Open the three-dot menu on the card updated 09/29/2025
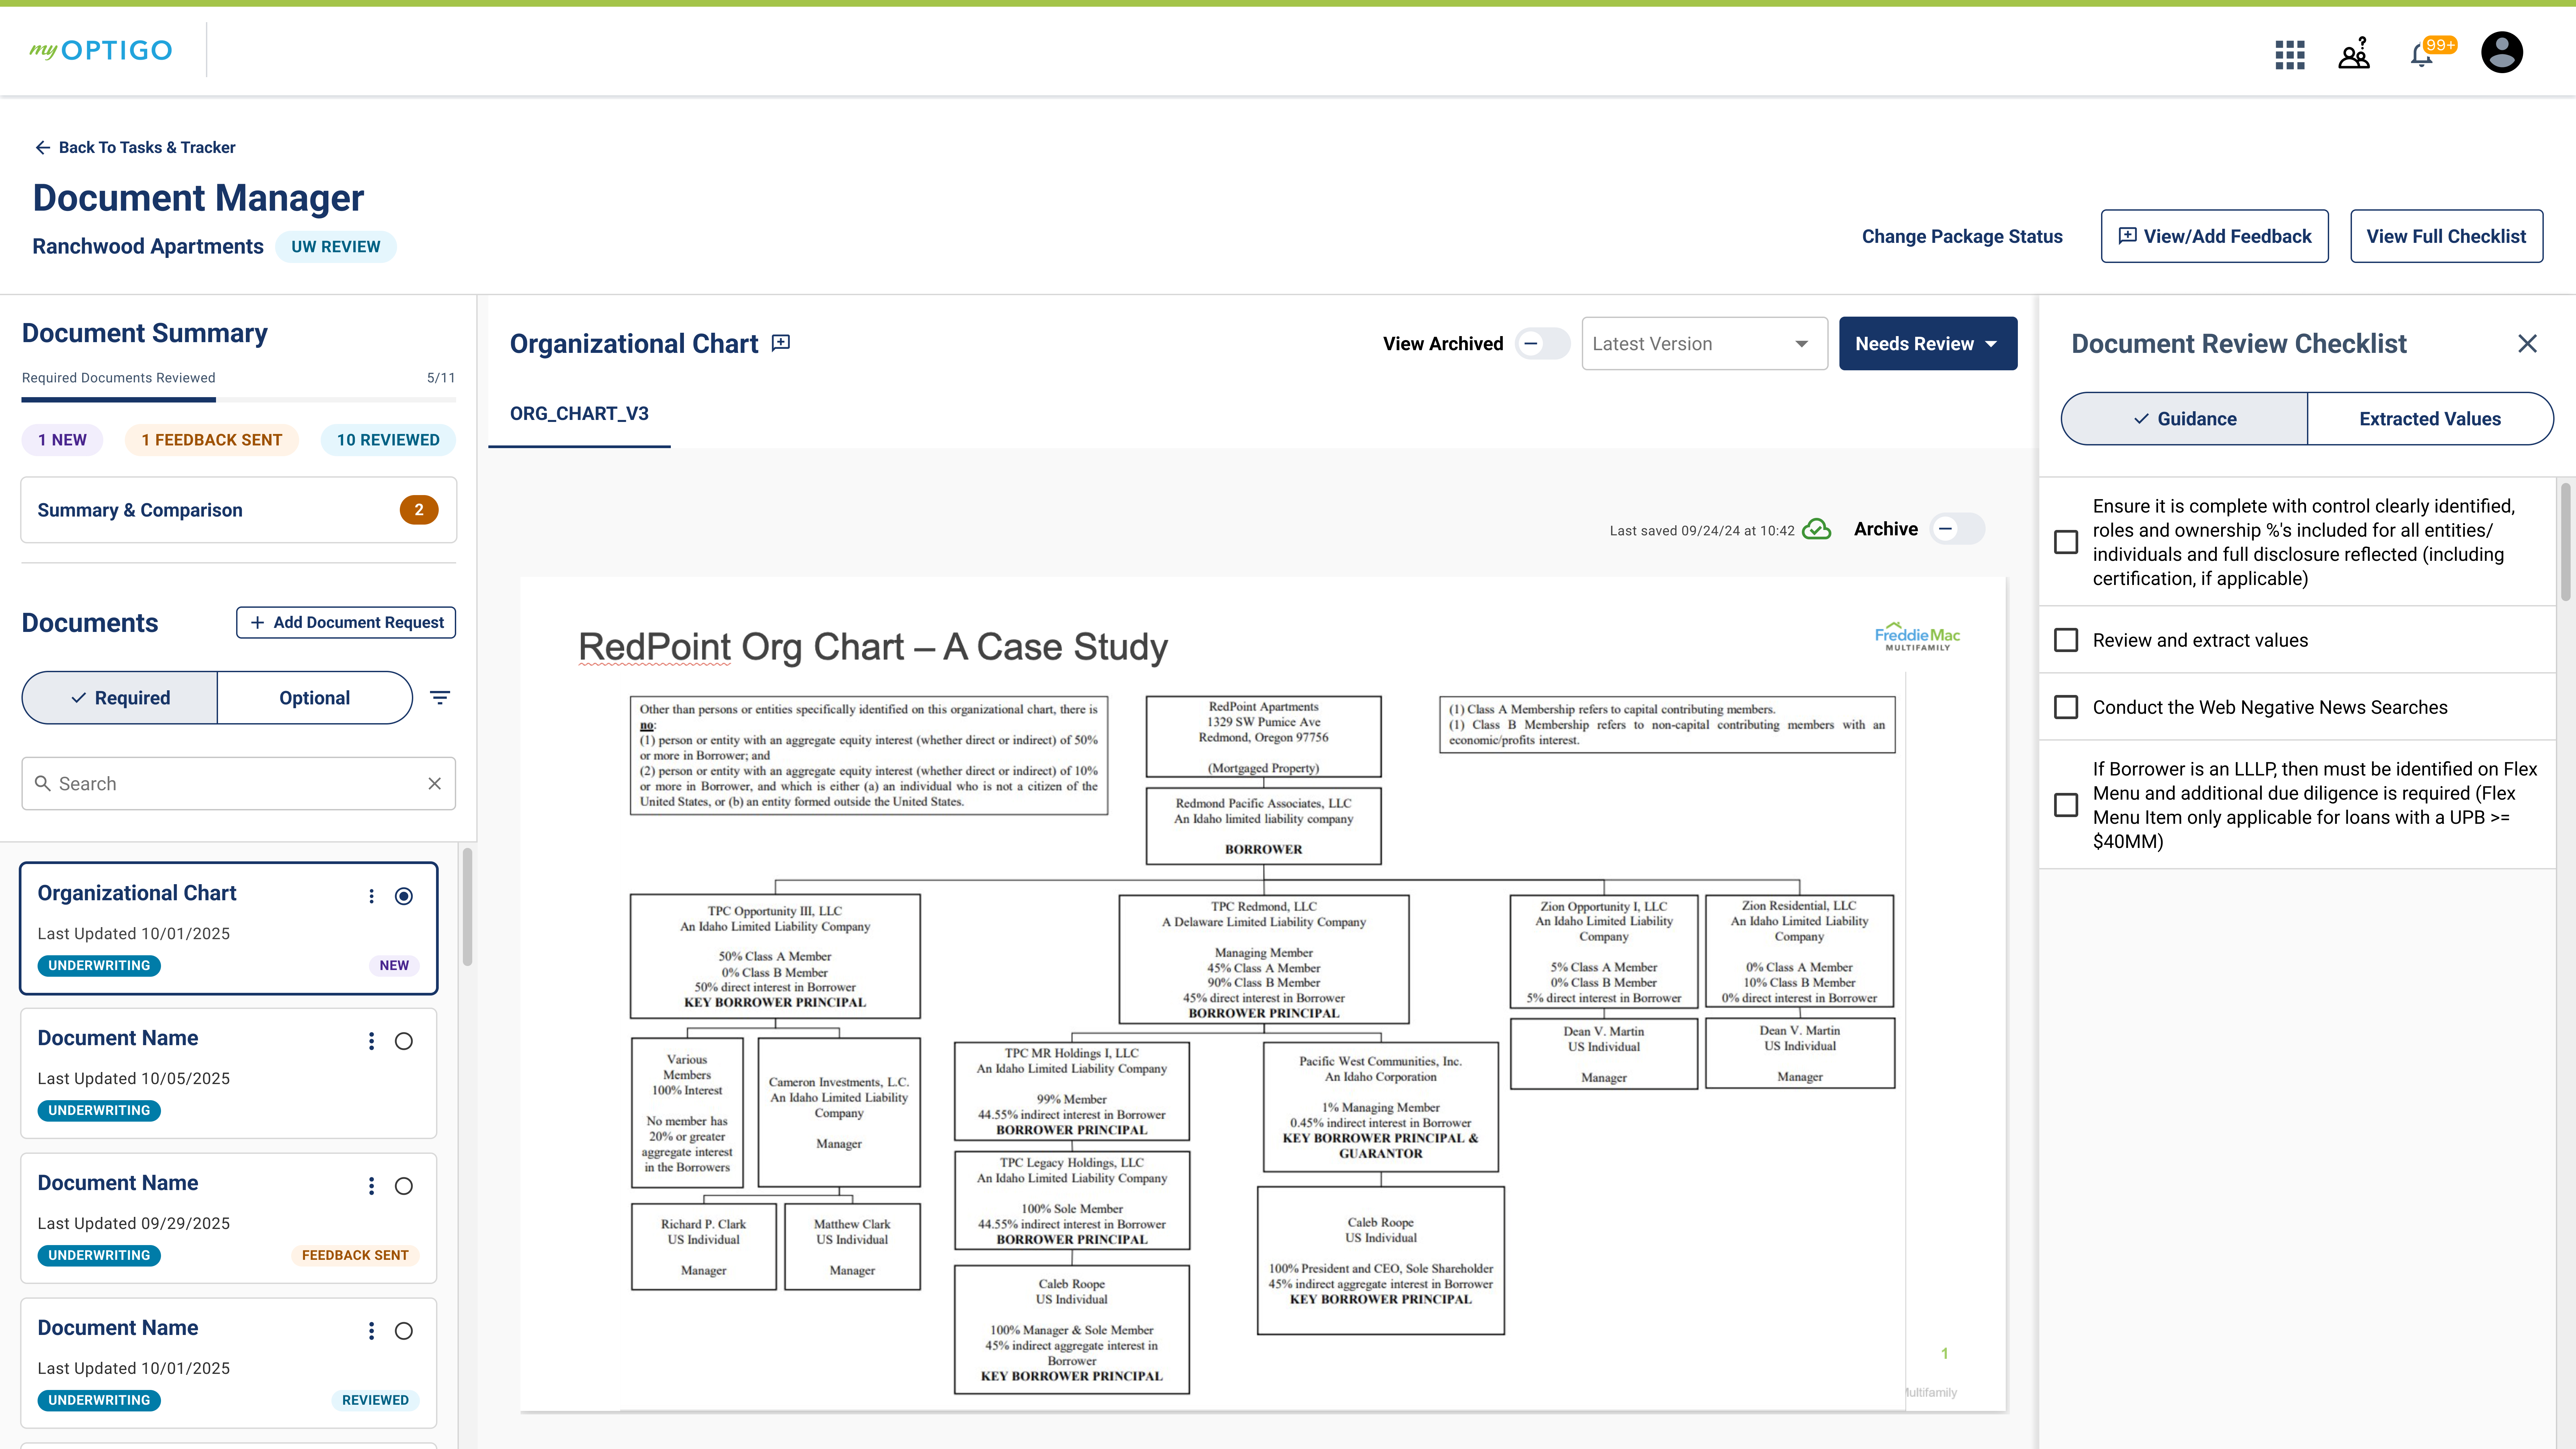Screen dimensions: 2576x1449 (371, 1186)
